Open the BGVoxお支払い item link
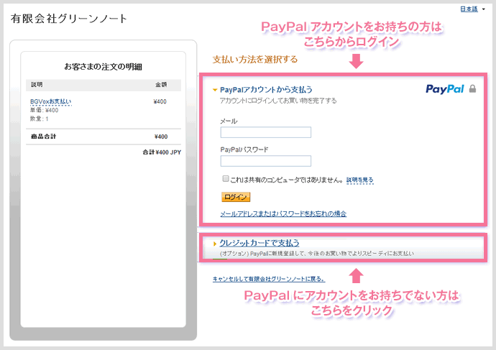 [50, 101]
